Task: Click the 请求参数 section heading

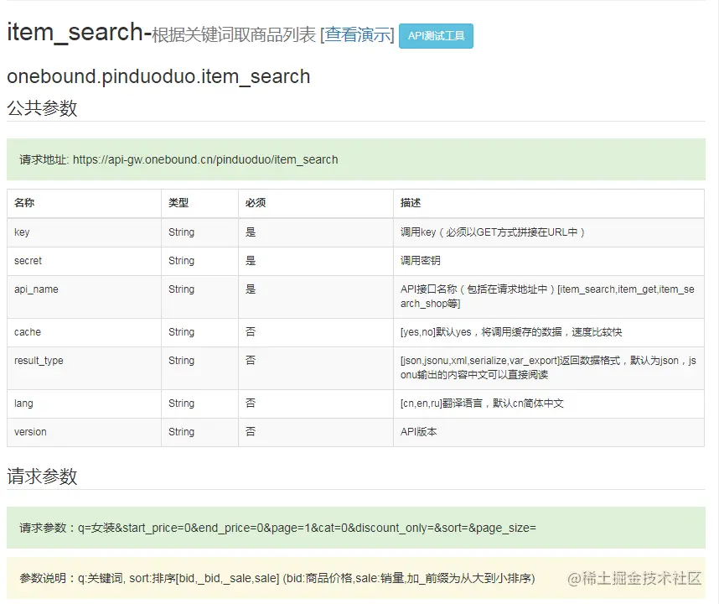Action: (x=42, y=476)
